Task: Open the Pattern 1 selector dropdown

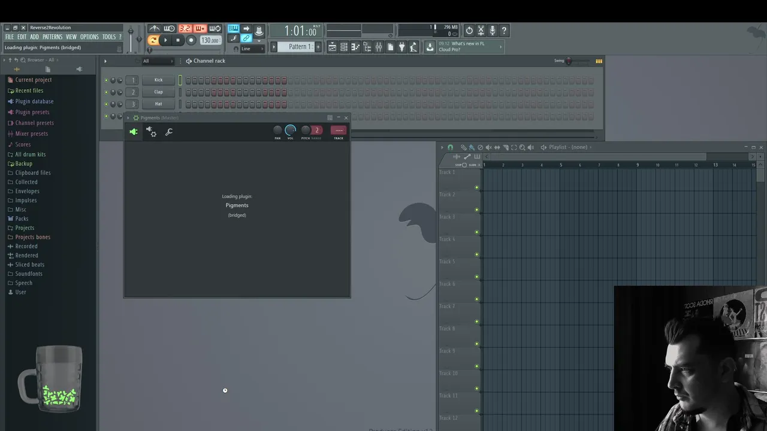Action: [295, 47]
